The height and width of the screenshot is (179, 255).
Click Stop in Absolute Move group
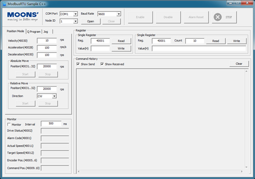48,74
